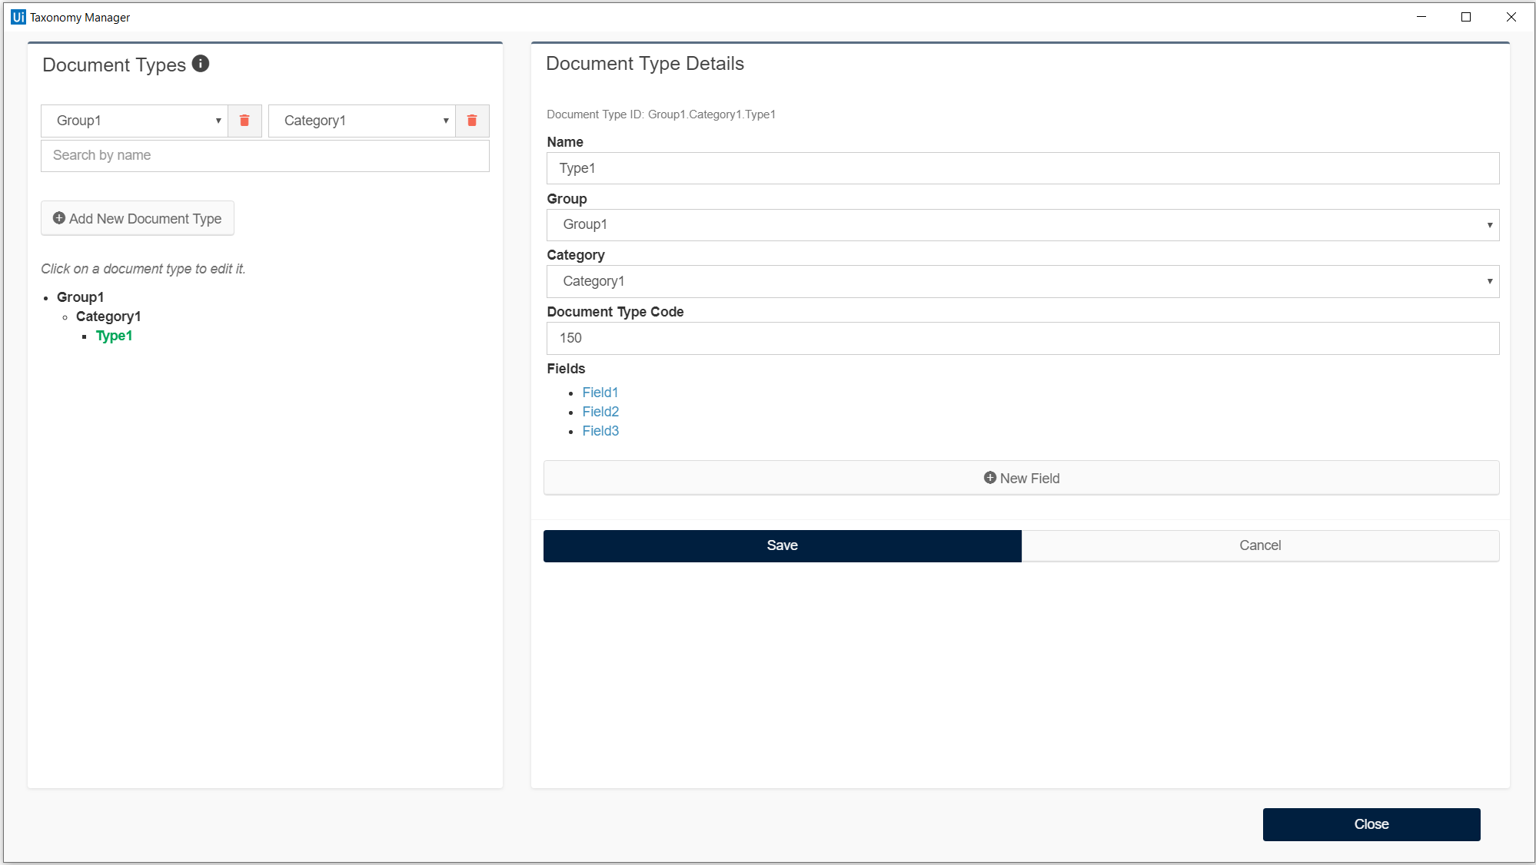
Task: Click the New Field button
Action: (x=1021, y=478)
